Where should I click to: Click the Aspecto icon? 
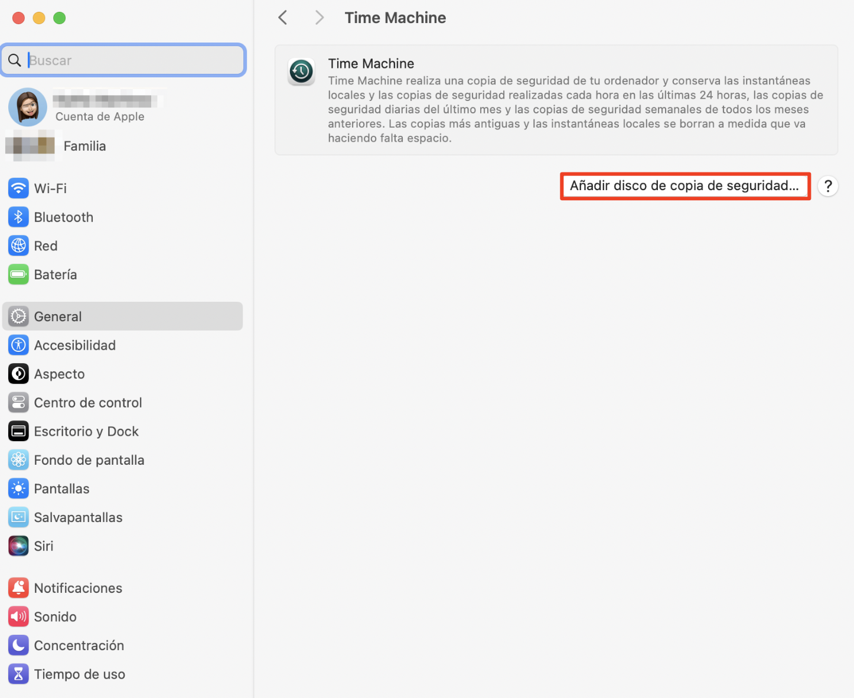click(x=18, y=374)
